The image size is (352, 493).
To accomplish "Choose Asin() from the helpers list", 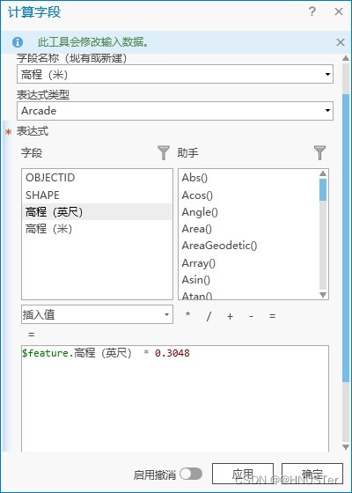I will [x=195, y=280].
